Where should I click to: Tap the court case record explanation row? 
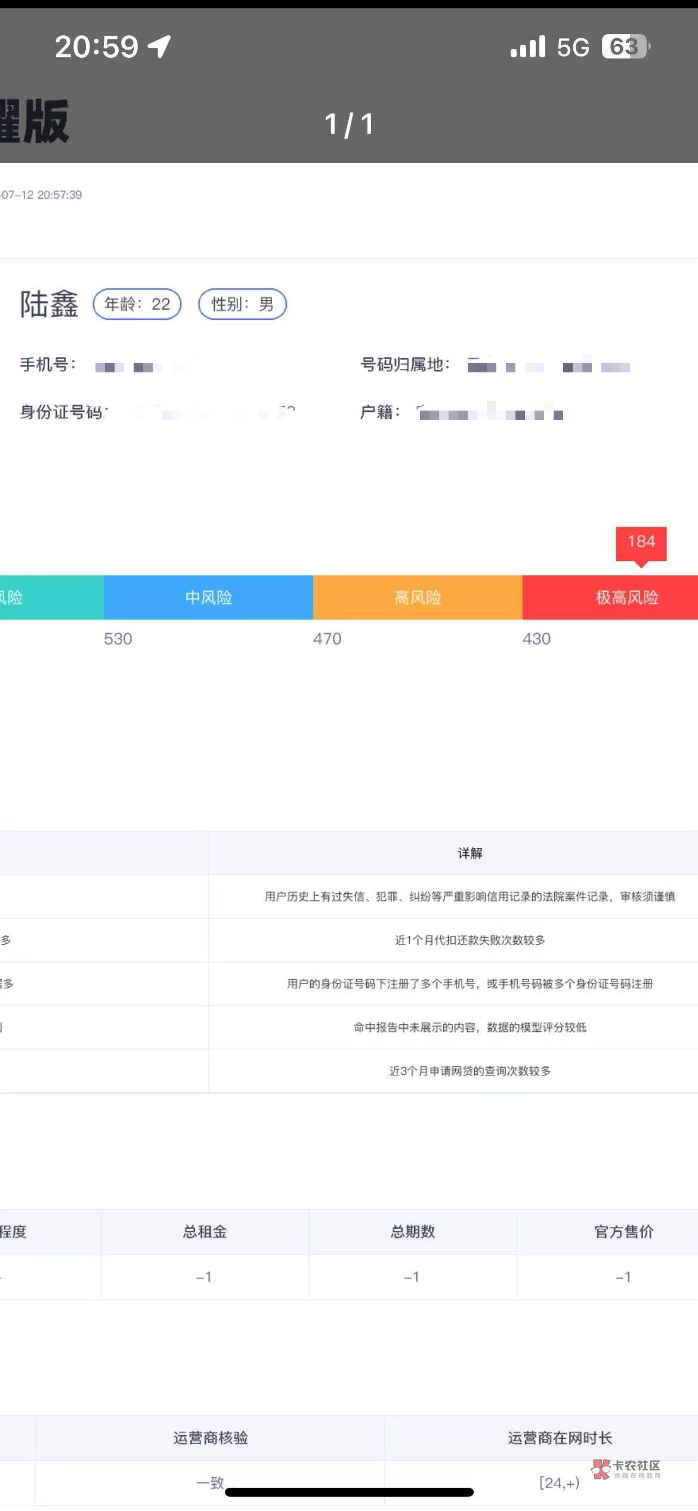[470, 896]
